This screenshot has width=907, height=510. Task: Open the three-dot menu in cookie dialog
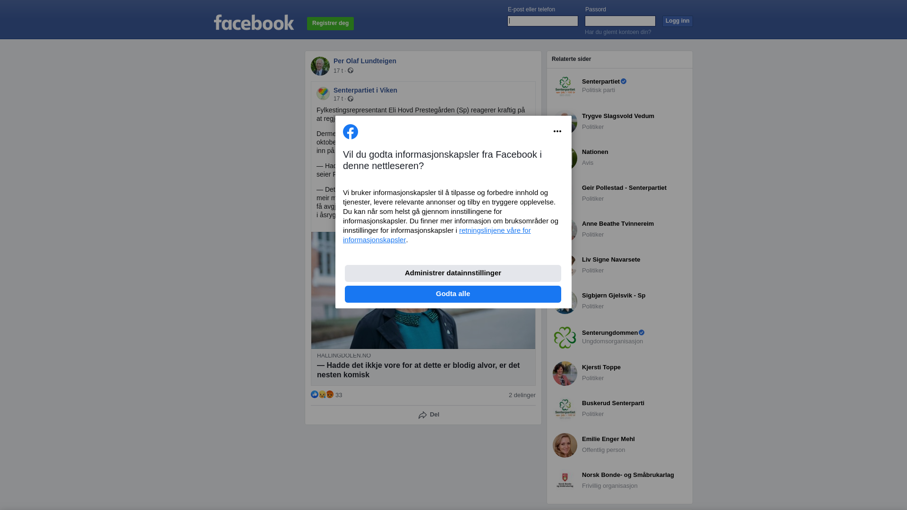tap(557, 131)
